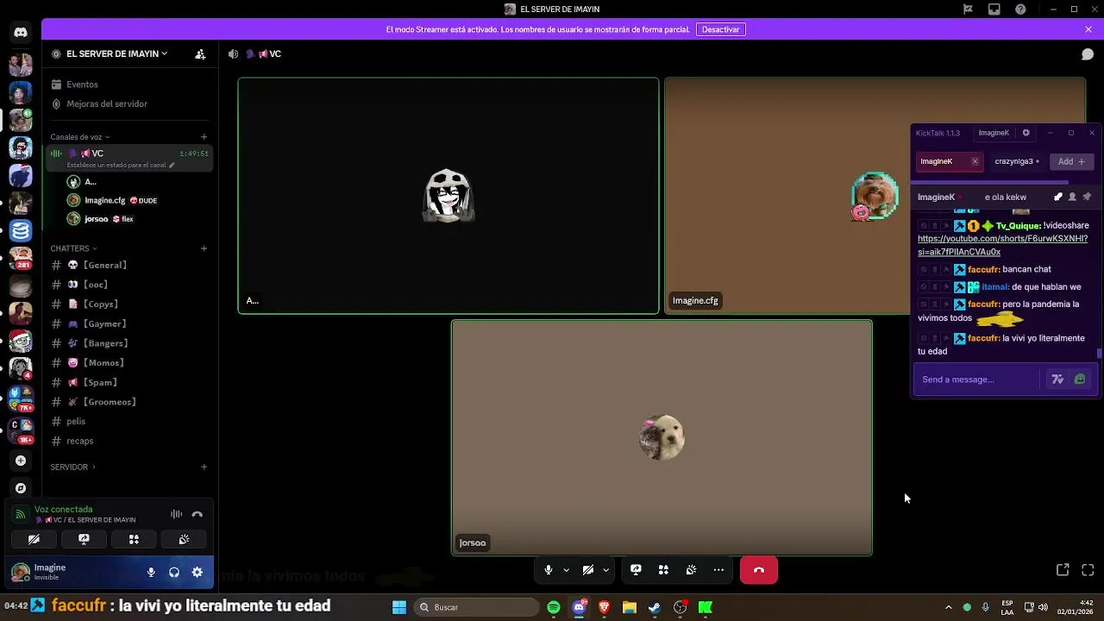Collapse the CHATTERS category
1104x621 pixels.
tap(73, 248)
